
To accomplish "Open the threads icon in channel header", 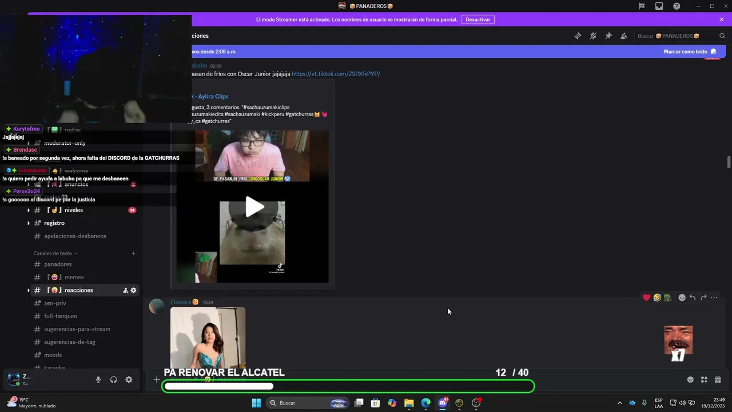I will [x=578, y=36].
